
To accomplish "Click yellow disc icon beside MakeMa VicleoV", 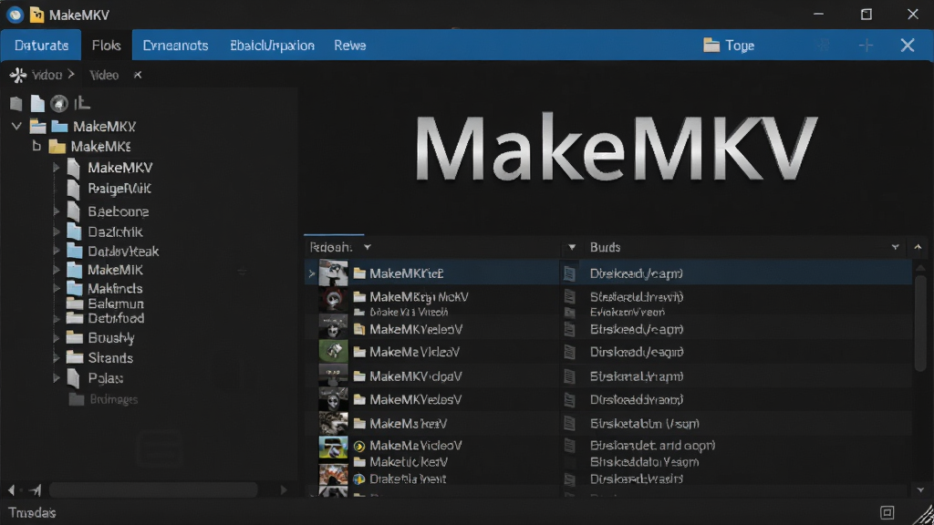I will 359,446.
